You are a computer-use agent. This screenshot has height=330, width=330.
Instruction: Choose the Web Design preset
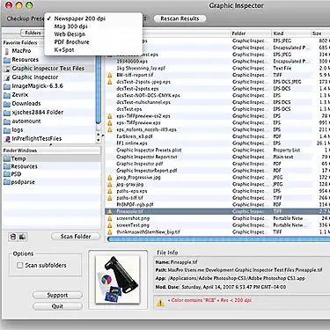[93, 34]
